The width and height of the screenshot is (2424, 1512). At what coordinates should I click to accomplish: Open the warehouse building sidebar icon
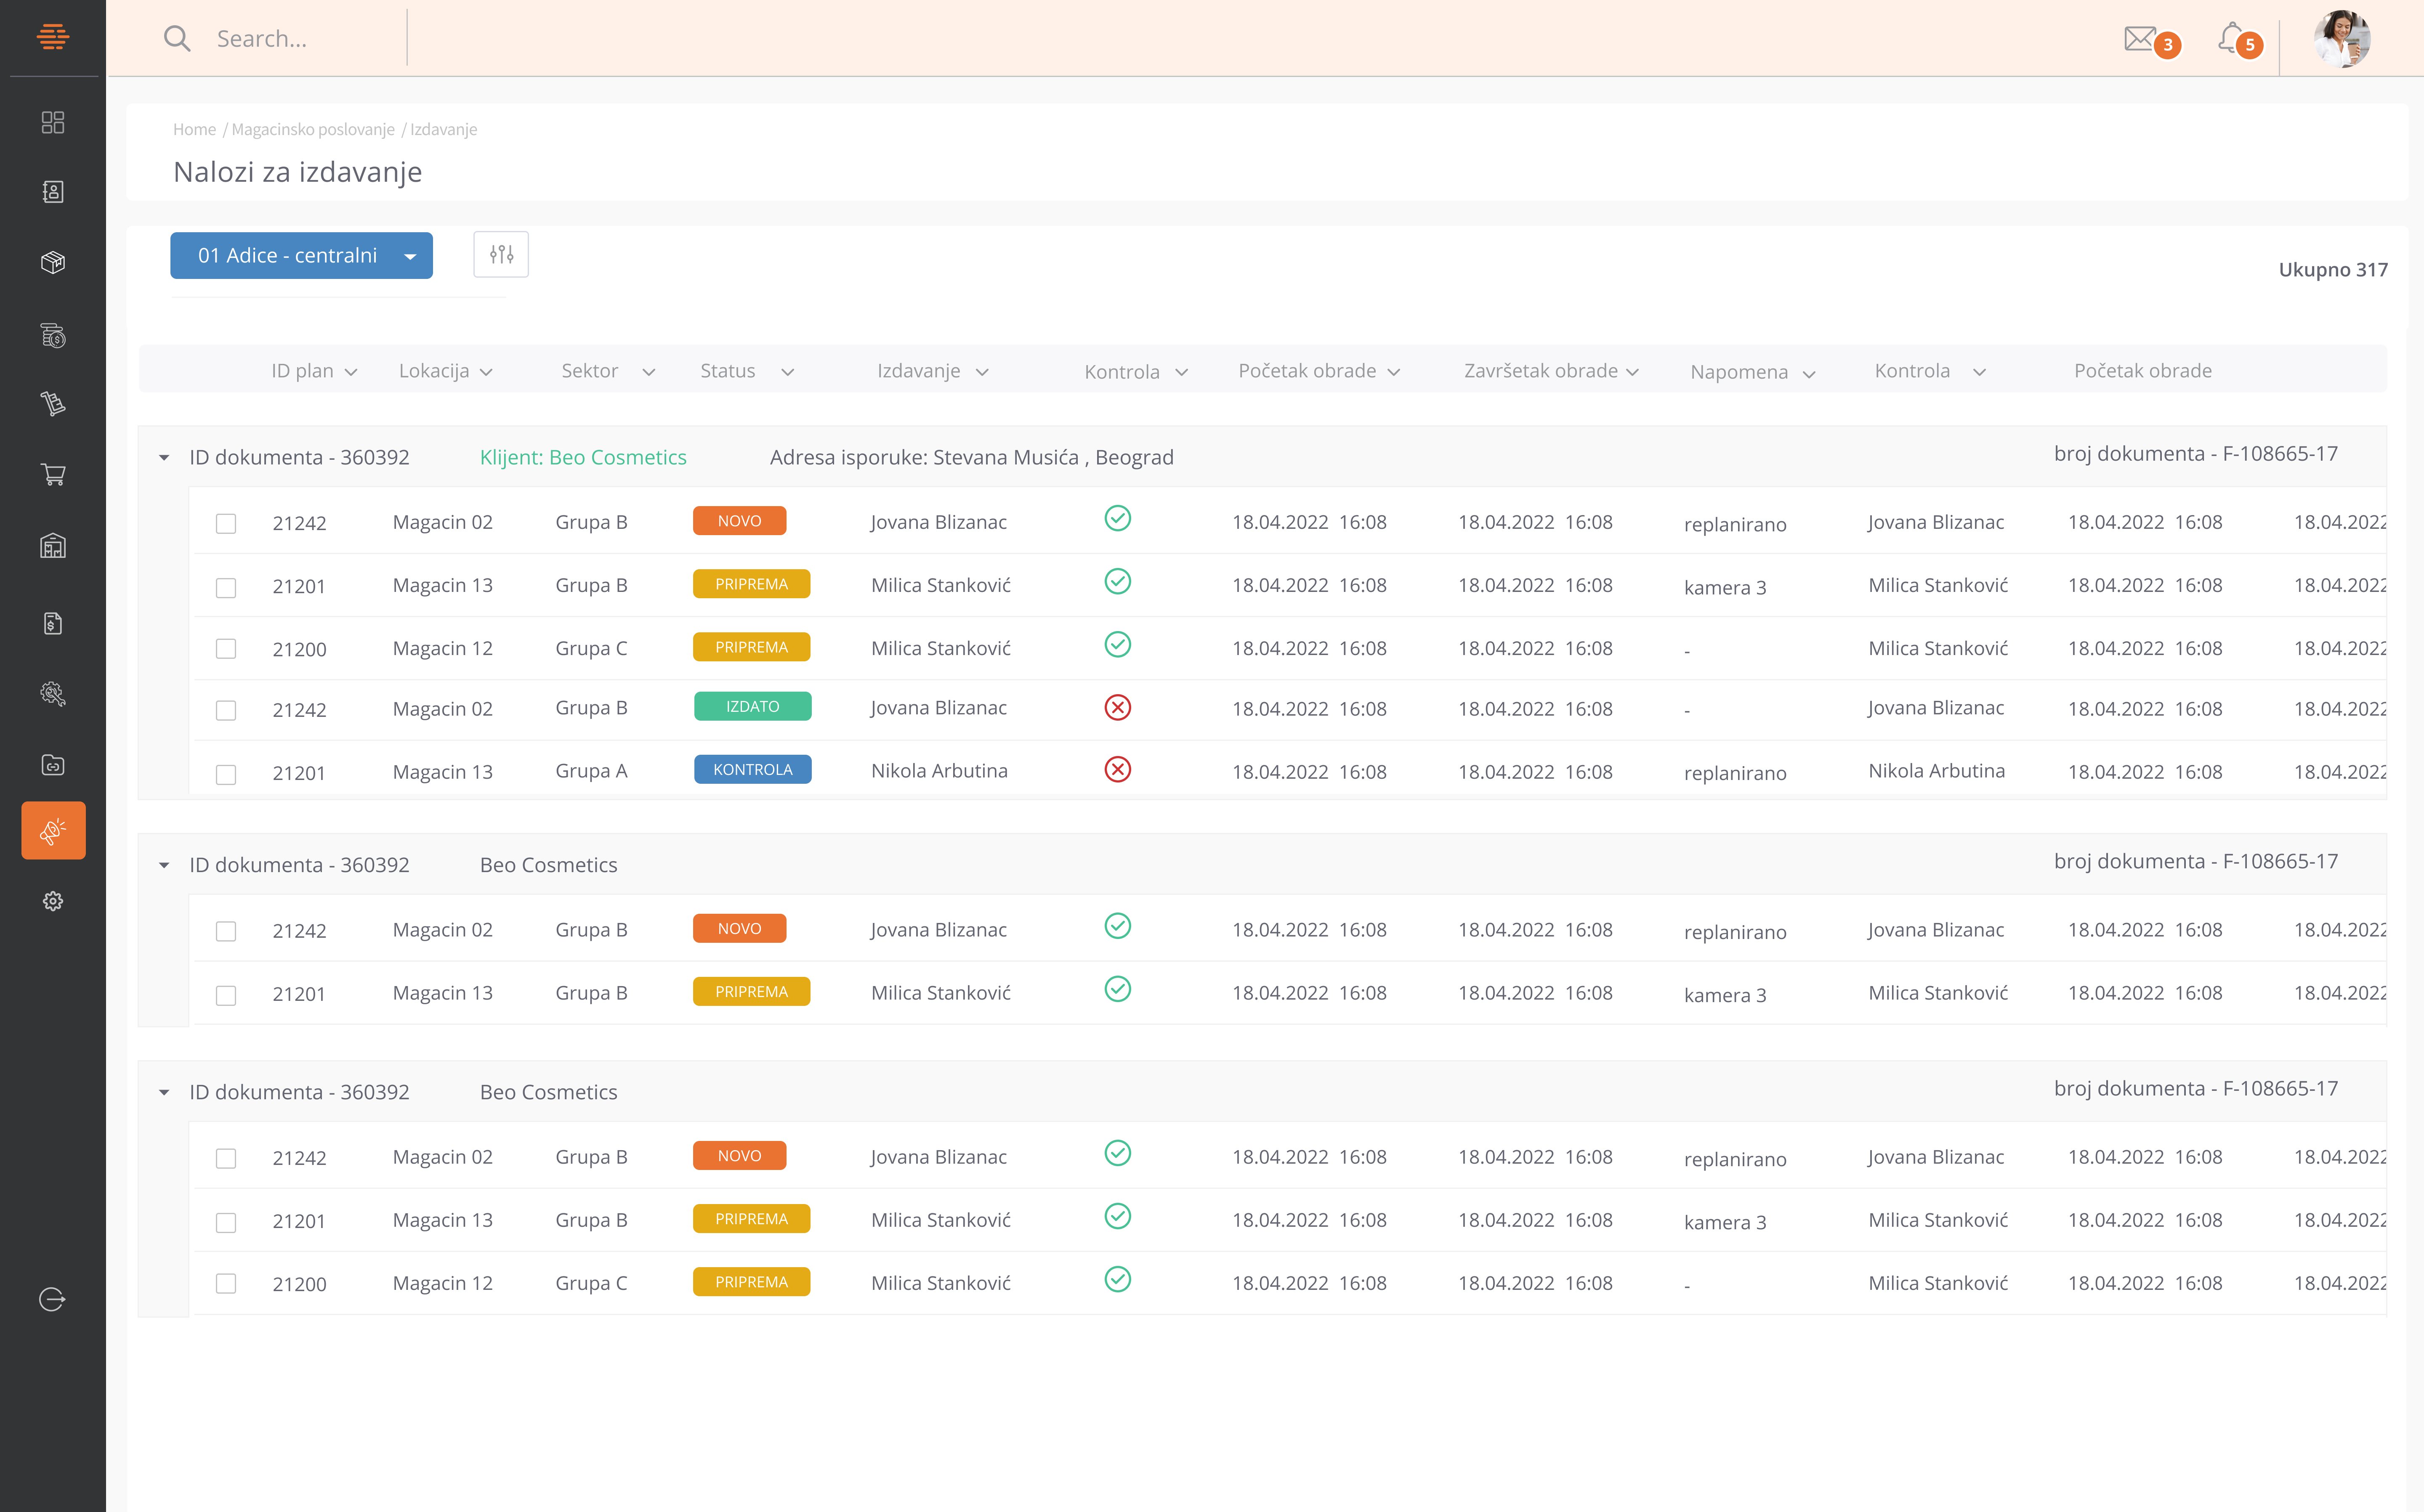click(x=53, y=546)
